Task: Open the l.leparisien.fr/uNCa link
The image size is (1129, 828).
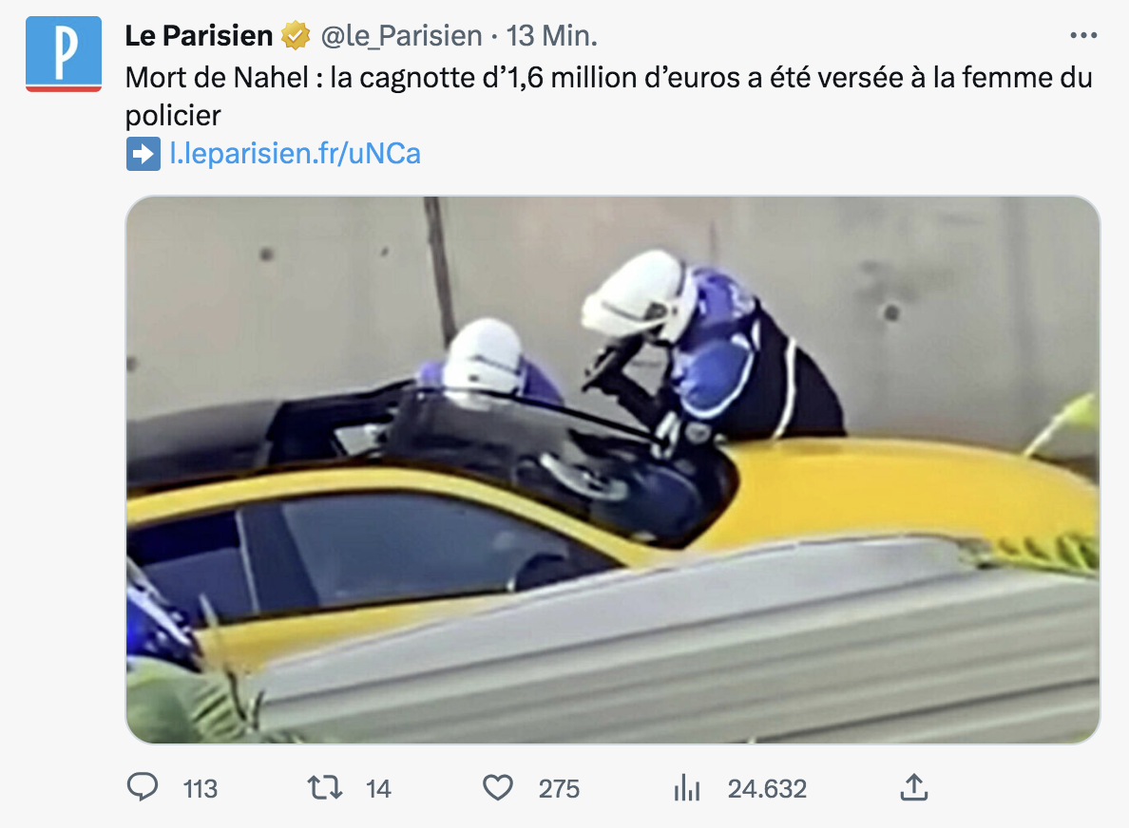Action: 295,153
